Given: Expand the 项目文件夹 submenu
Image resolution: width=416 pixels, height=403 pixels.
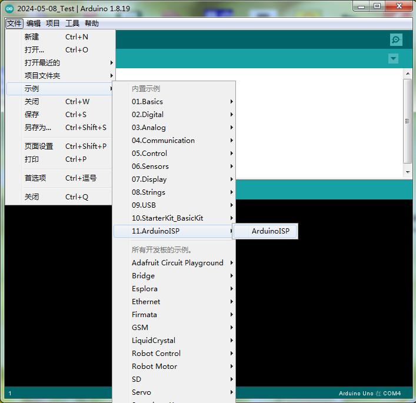Looking at the screenshot, I should click(x=61, y=76).
